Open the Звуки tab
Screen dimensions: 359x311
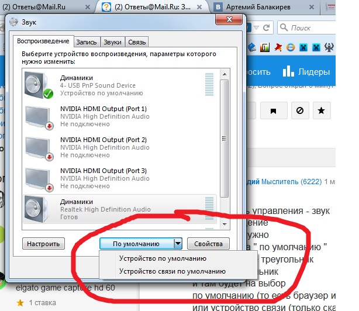click(x=112, y=42)
